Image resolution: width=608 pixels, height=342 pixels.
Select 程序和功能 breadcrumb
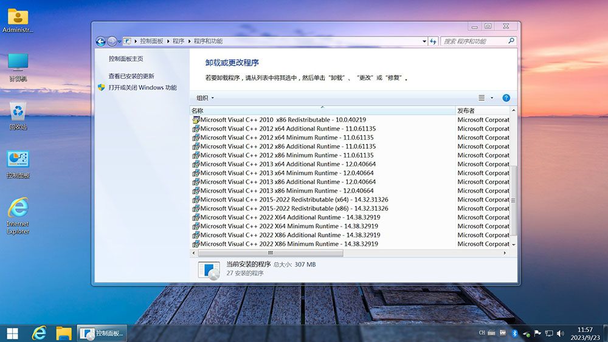(208, 41)
